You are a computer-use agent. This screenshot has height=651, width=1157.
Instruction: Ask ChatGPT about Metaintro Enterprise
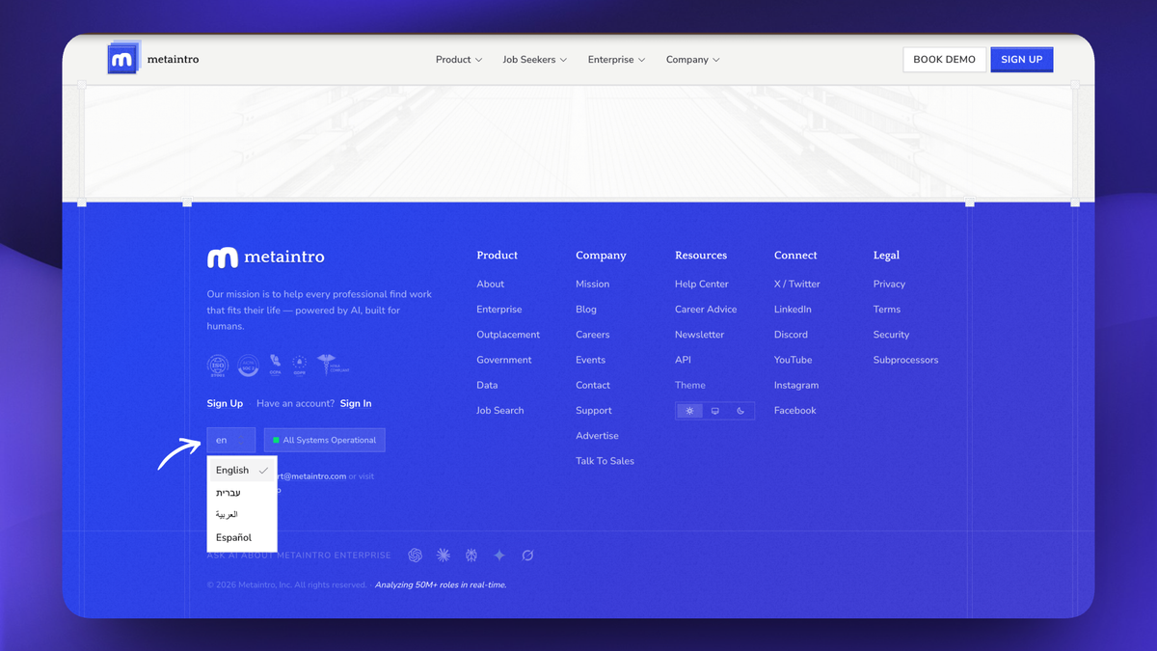416,556
